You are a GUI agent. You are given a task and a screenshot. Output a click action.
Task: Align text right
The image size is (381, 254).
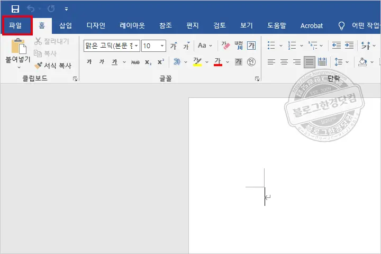[297, 62]
